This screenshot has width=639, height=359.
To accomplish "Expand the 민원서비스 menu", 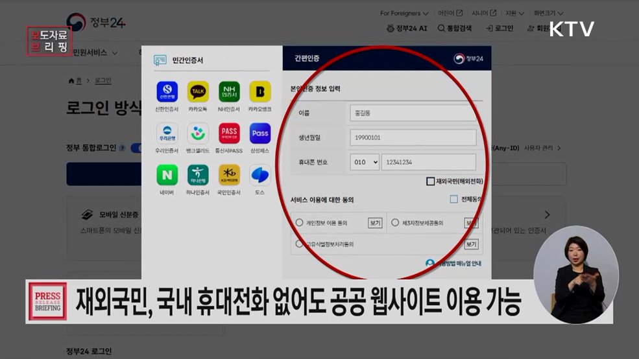I will [95, 52].
